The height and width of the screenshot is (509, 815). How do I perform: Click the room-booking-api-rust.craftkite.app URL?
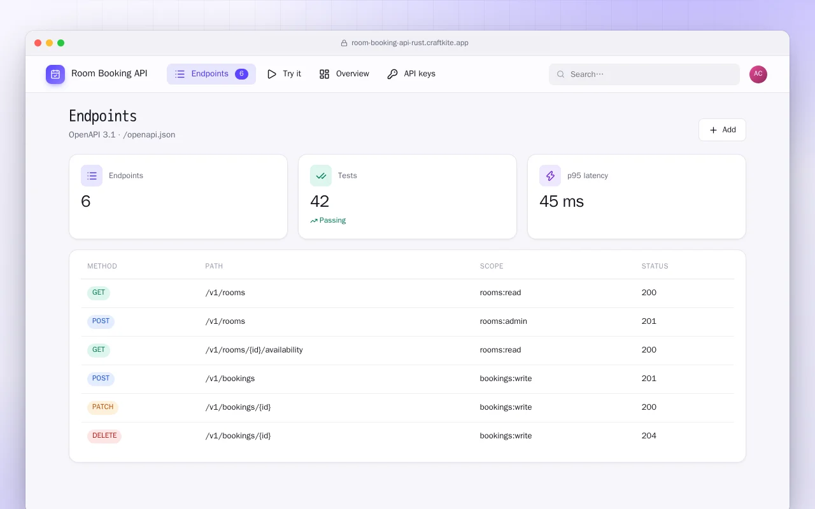click(x=410, y=43)
